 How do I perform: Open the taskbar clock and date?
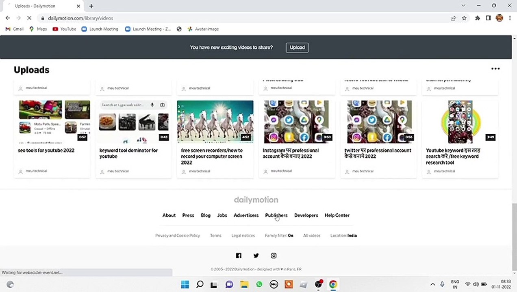501,284
